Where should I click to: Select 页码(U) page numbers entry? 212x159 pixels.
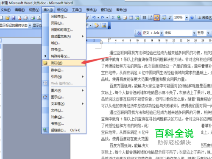(x=64, y=23)
